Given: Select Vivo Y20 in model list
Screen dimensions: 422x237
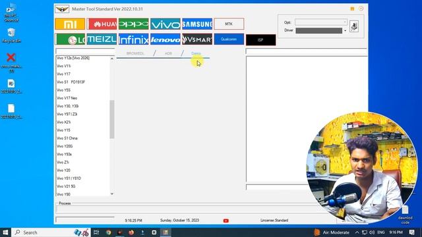Looking at the screenshot, I should click(x=63, y=171).
